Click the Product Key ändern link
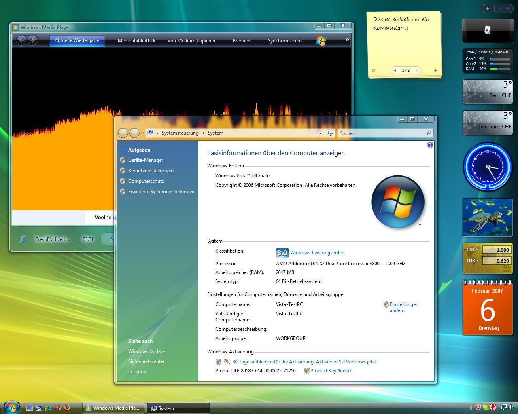This screenshot has height=414, width=518. (331, 371)
